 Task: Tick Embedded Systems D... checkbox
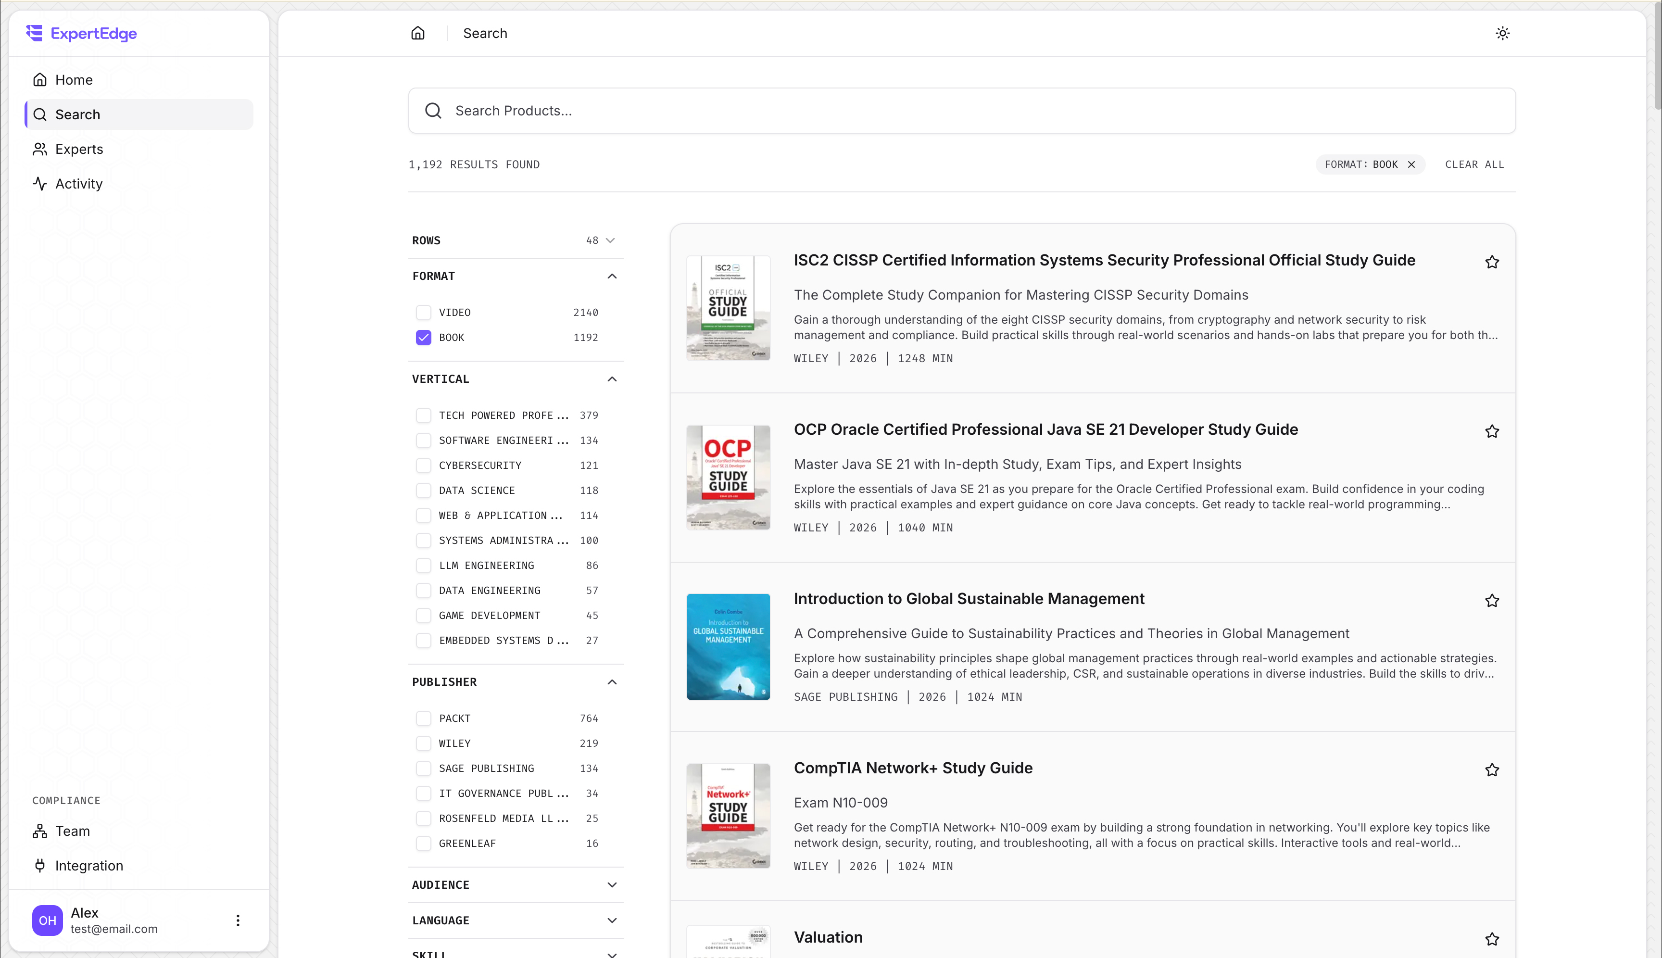coord(423,640)
